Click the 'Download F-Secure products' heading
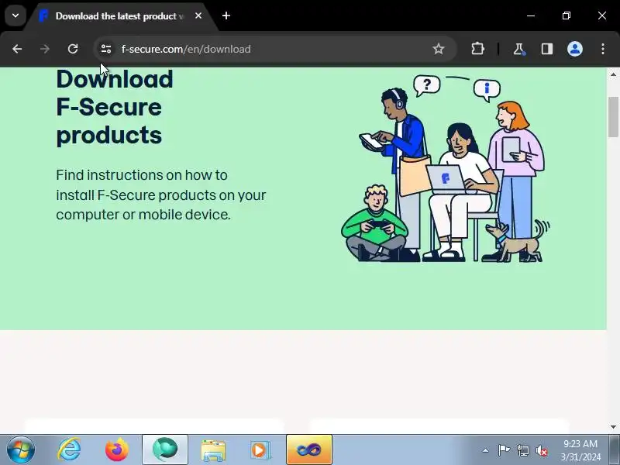This screenshot has height=465, width=620. [115, 108]
